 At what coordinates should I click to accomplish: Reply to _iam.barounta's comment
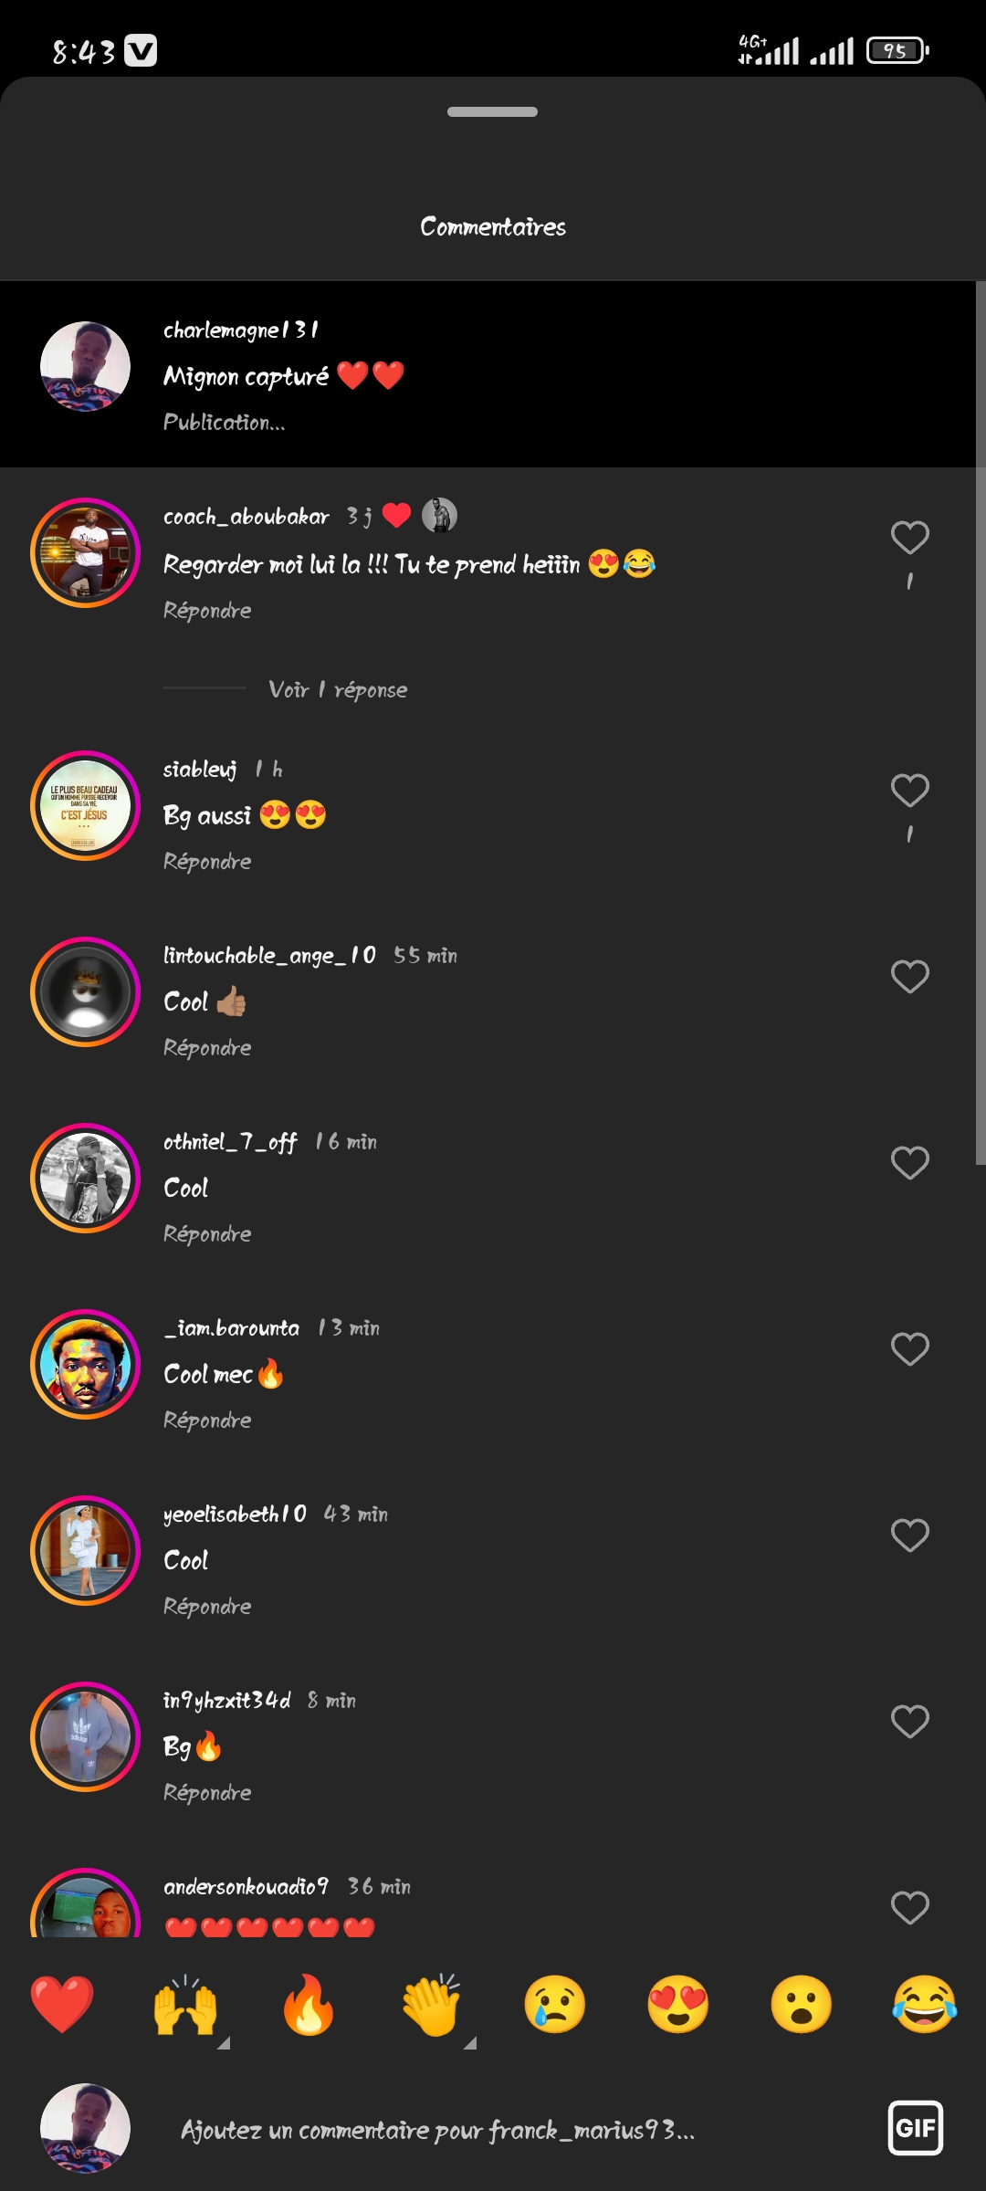207,1420
